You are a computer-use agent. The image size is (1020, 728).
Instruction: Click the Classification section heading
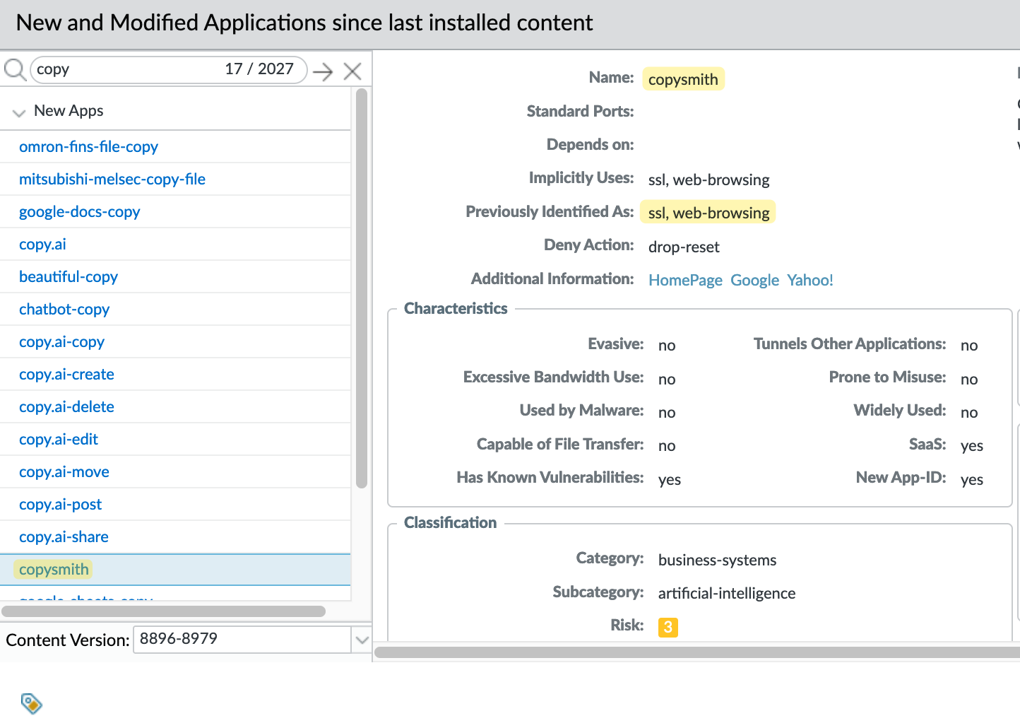pos(450,522)
